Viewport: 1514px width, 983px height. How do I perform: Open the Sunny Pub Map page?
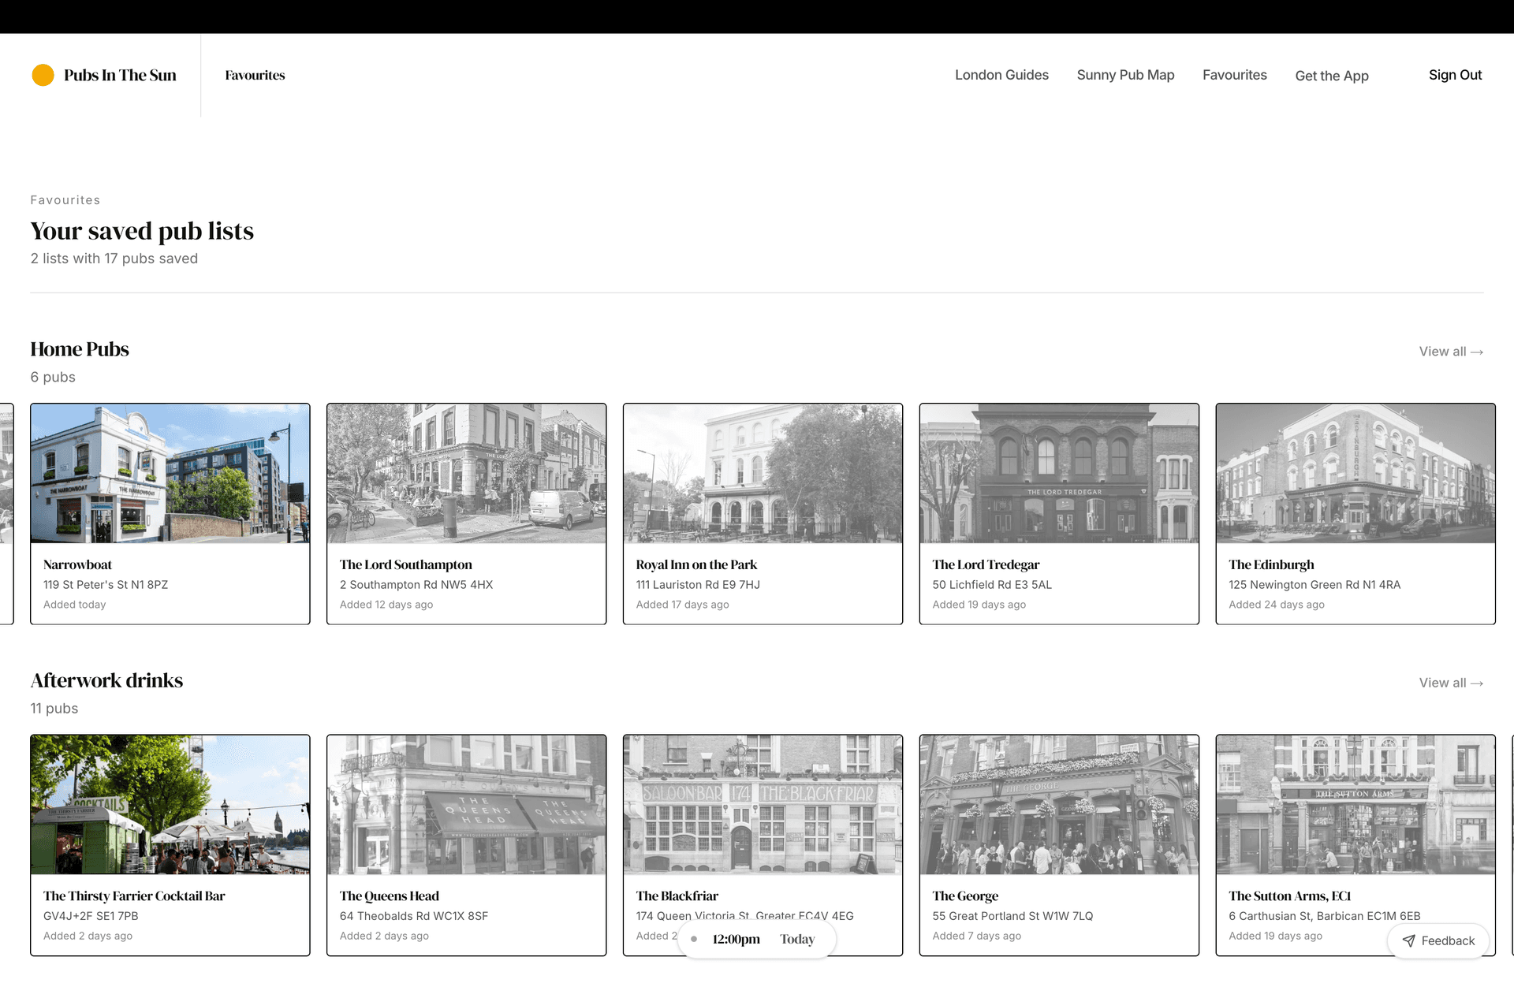click(1125, 75)
